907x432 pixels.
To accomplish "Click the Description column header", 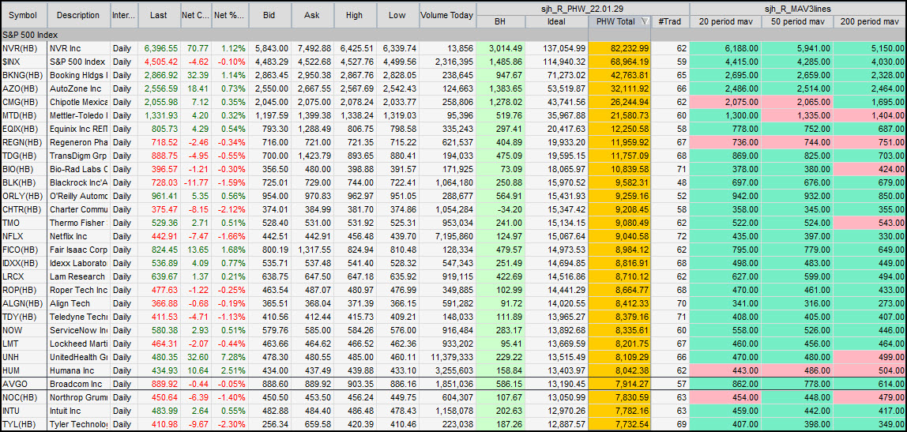I will [79, 15].
